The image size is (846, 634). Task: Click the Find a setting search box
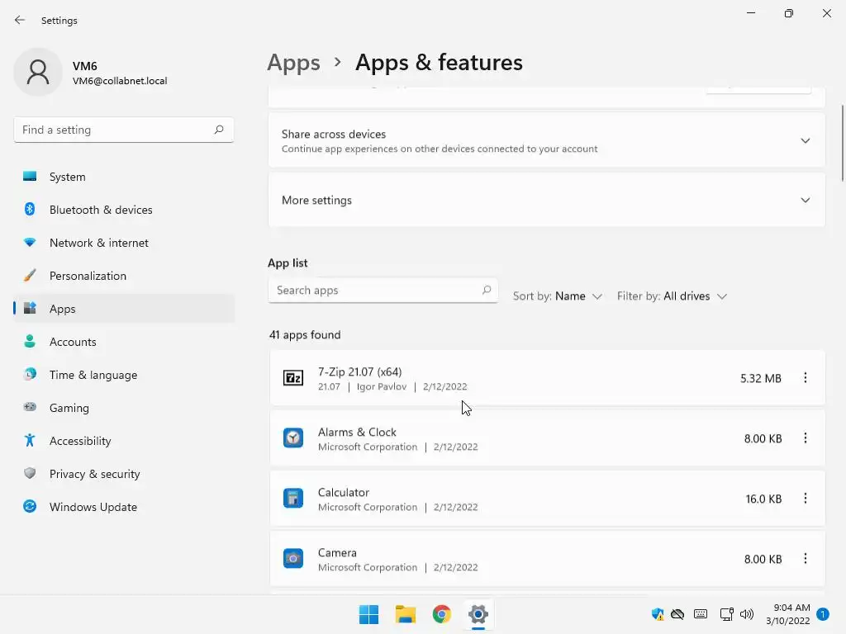click(x=116, y=130)
